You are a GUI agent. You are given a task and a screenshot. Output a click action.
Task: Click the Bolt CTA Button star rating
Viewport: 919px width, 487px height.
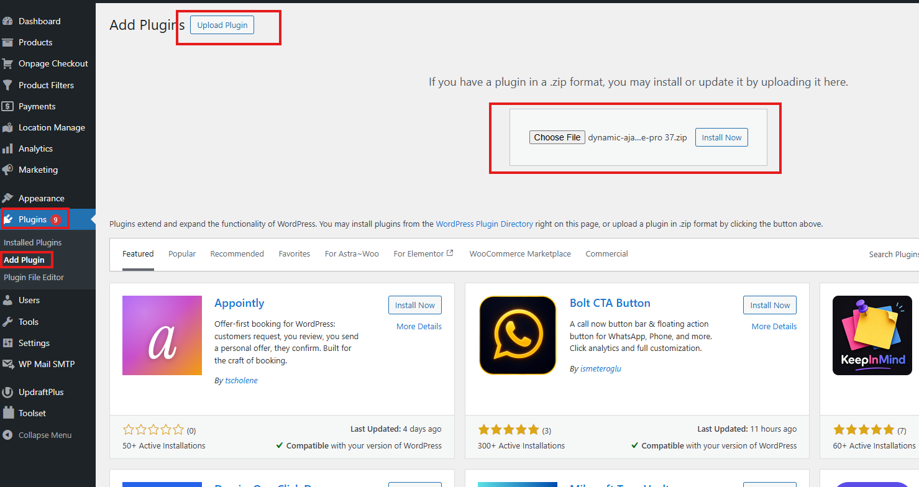point(509,429)
